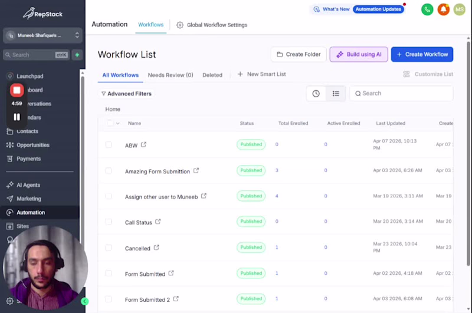
Task: Tick the checkbox for Cancelled workflow
Action: (x=109, y=248)
